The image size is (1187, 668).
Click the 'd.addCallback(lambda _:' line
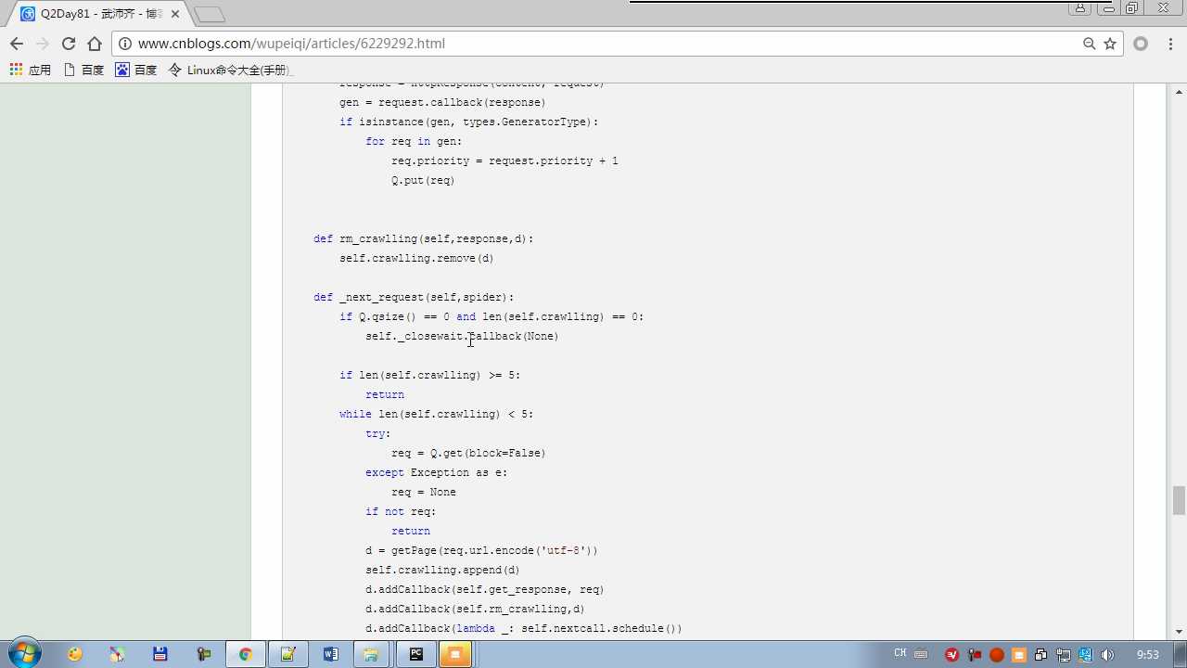tap(524, 629)
